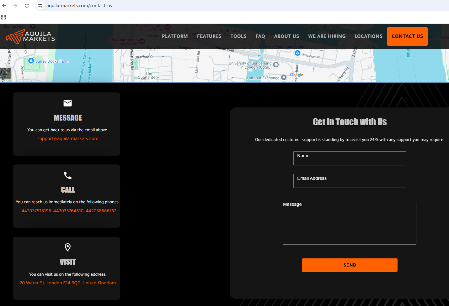Click the Contact Us button
449x306 pixels.
tap(407, 36)
